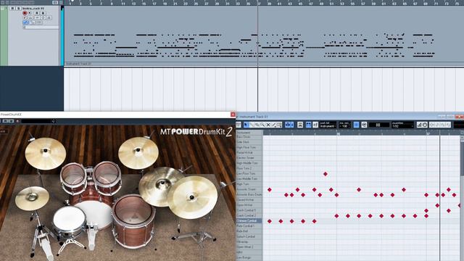Select the Splash Cymbal drum row
The width and height of the screenshot is (464, 261).
pyautogui.click(x=249, y=236)
